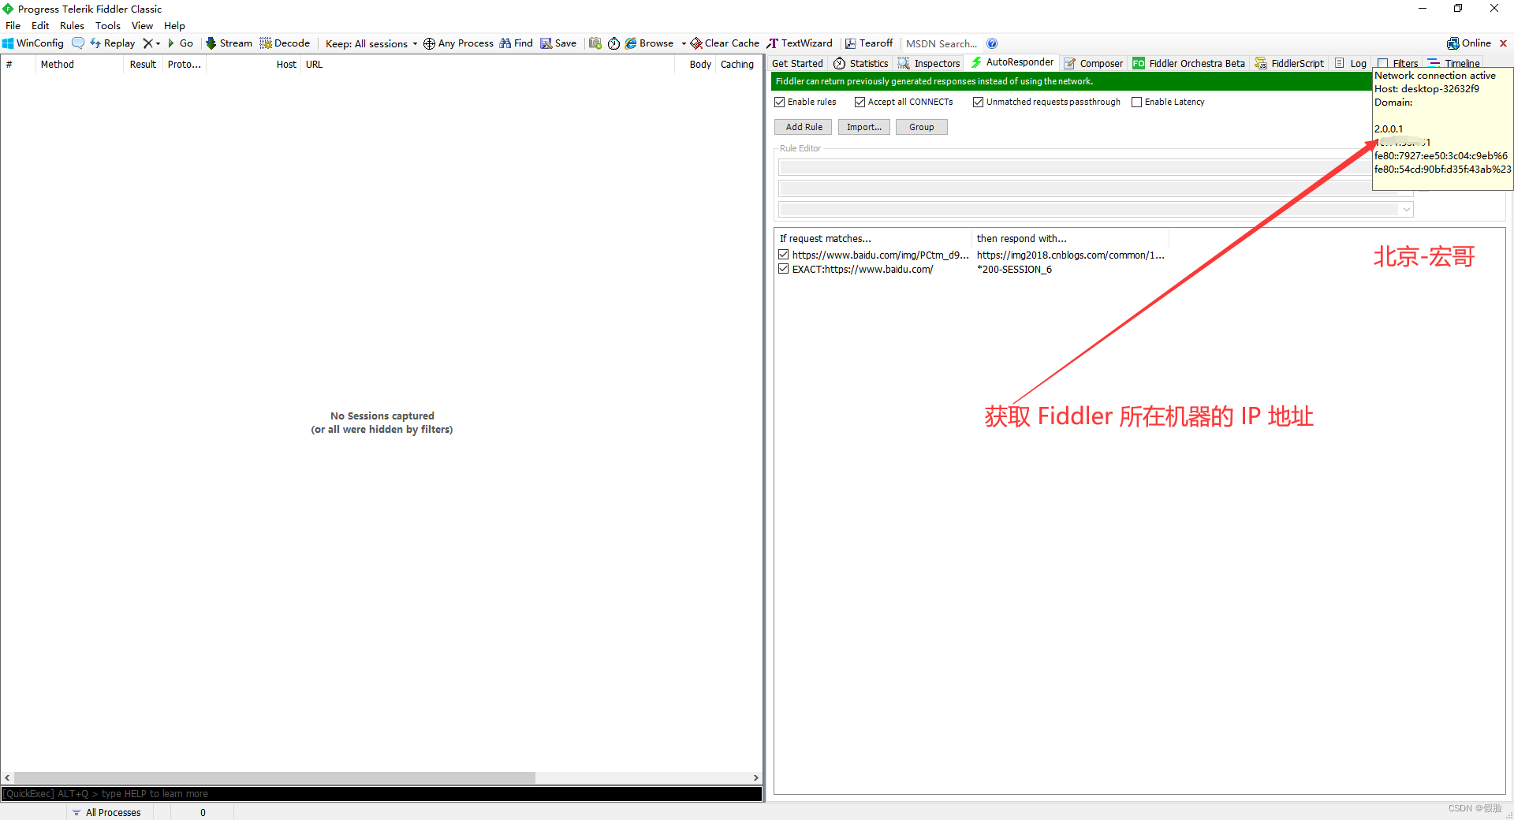Viewport: 1514px width, 820px height.
Task: Open WinConfig from the toolbar
Action: click(33, 43)
